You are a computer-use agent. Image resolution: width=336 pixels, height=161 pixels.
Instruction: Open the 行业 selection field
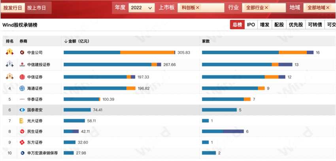pos(264,8)
